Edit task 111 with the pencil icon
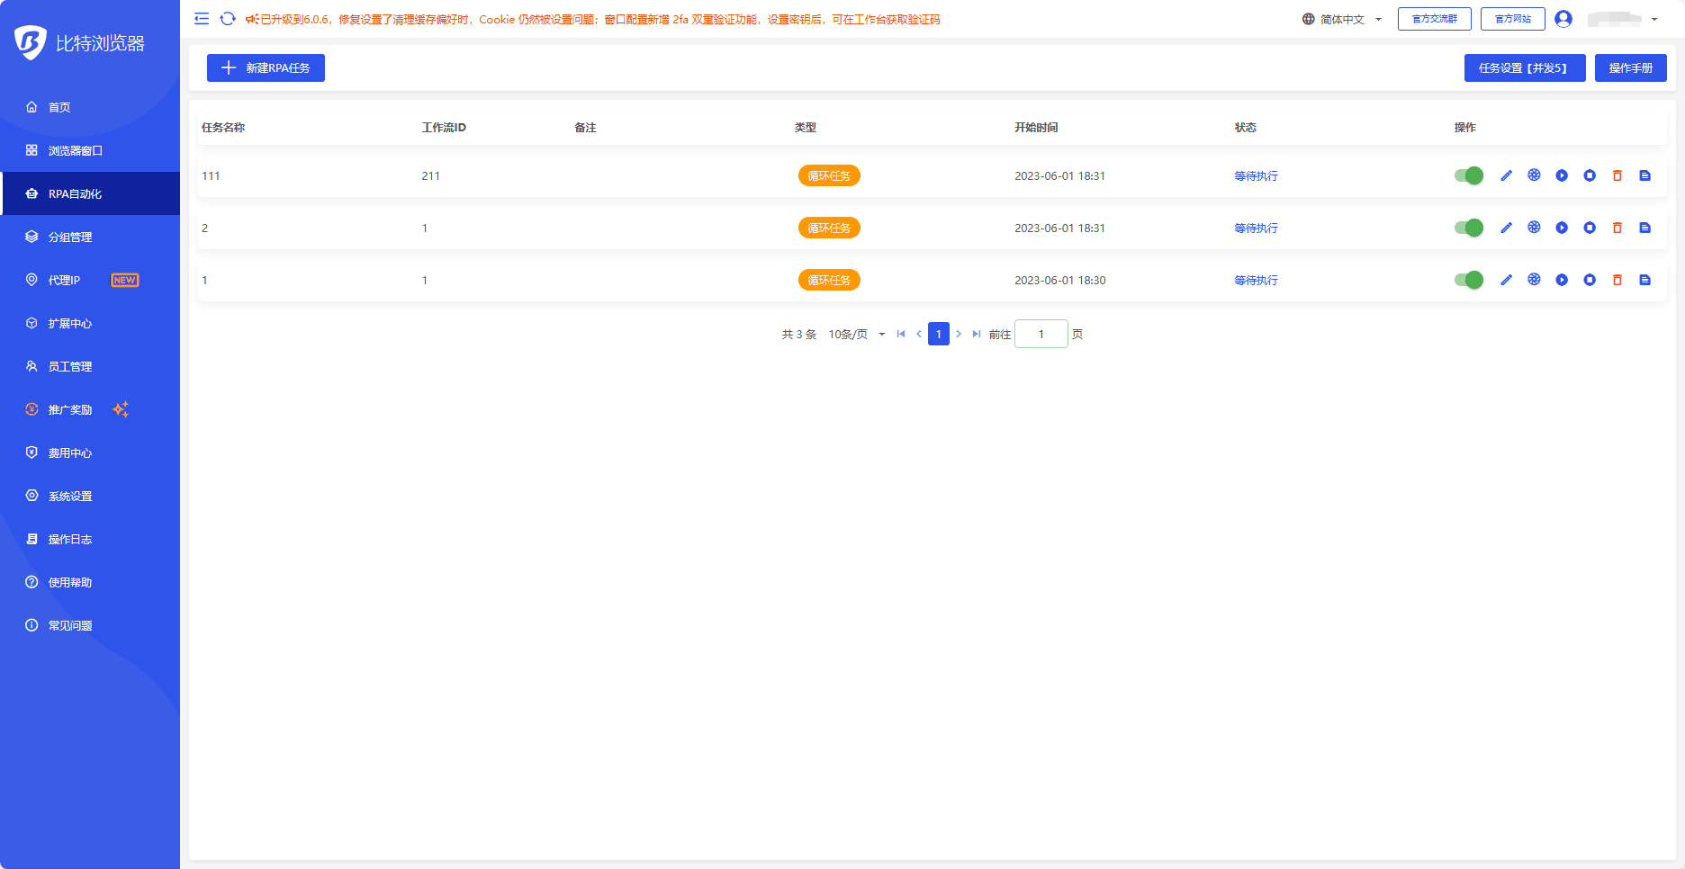 coord(1506,175)
